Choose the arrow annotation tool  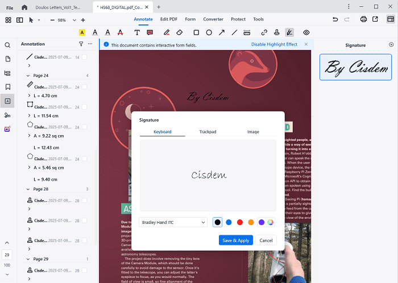coord(222,32)
